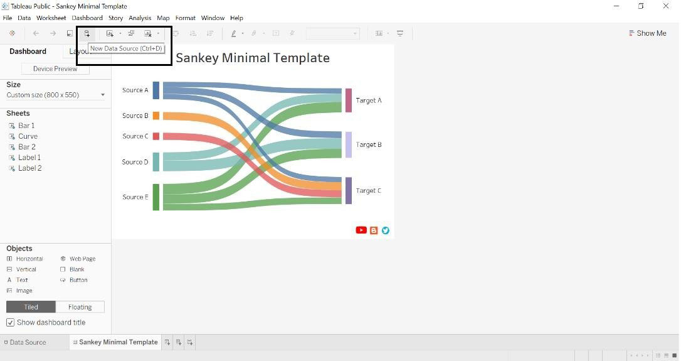Screen dimensions: 681x361
Task: Click the Redo forward arrow
Action: 53,33
